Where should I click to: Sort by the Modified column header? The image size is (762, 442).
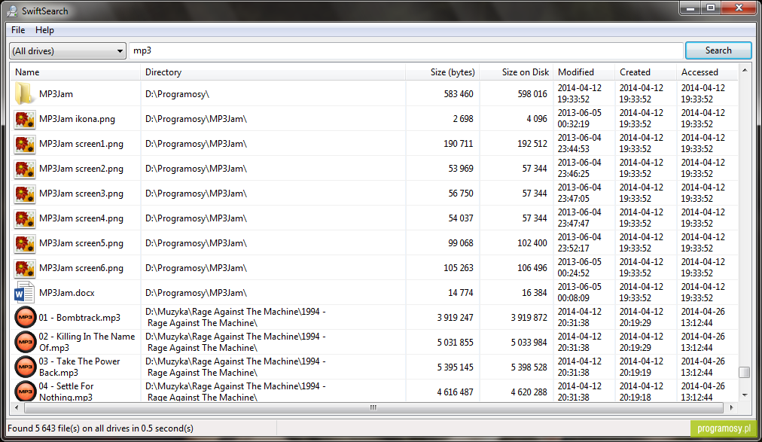click(584, 72)
